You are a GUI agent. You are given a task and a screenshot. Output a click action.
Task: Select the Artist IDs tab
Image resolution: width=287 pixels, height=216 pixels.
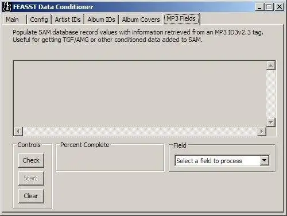point(68,20)
